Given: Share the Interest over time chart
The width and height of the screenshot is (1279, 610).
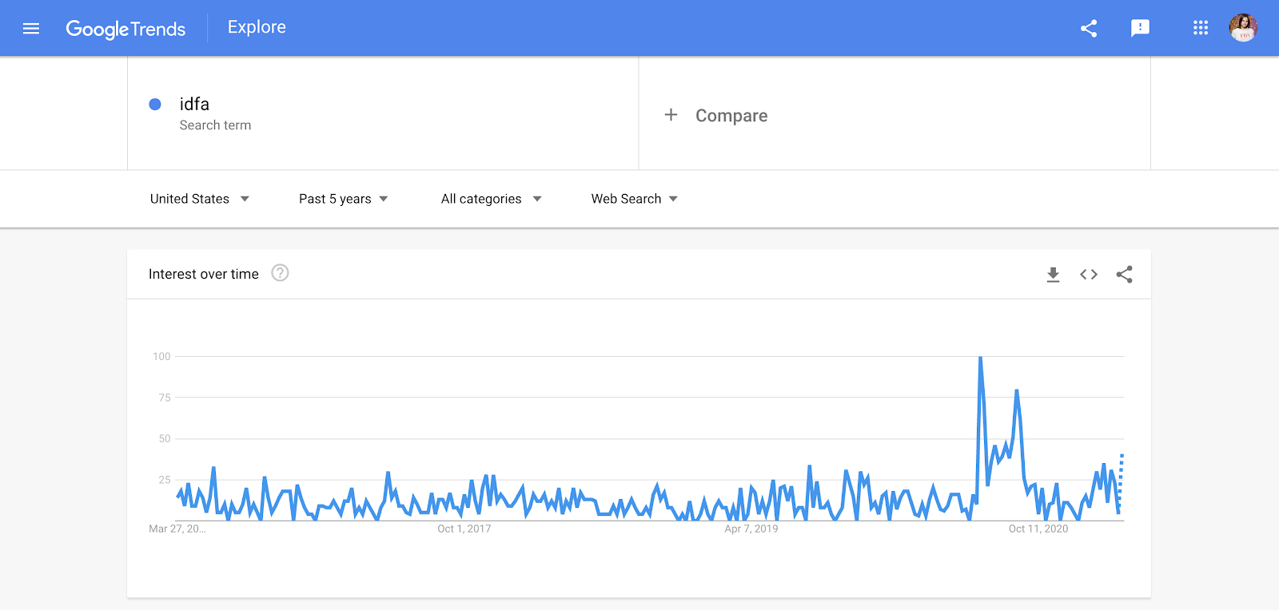Looking at the screenshot, I should (x=1124, y=275).
